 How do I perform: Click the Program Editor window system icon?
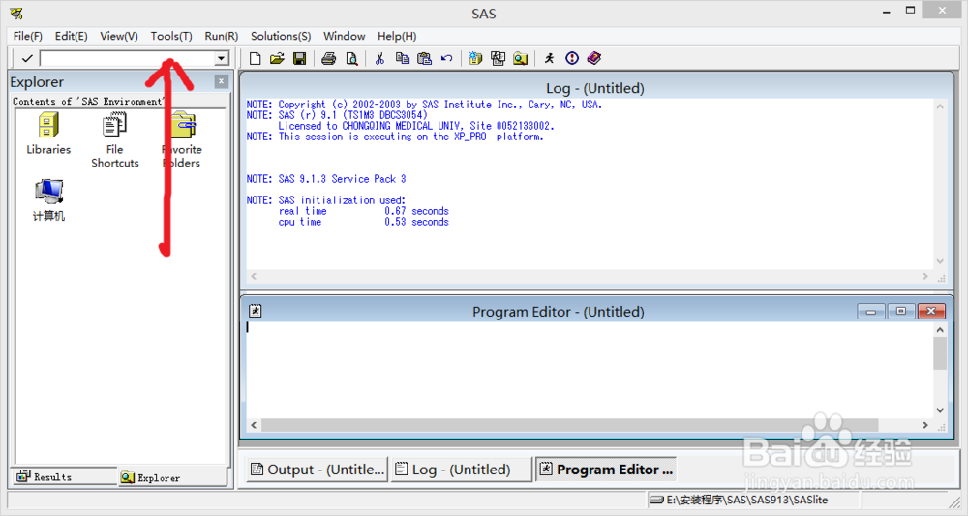point(255,311)
